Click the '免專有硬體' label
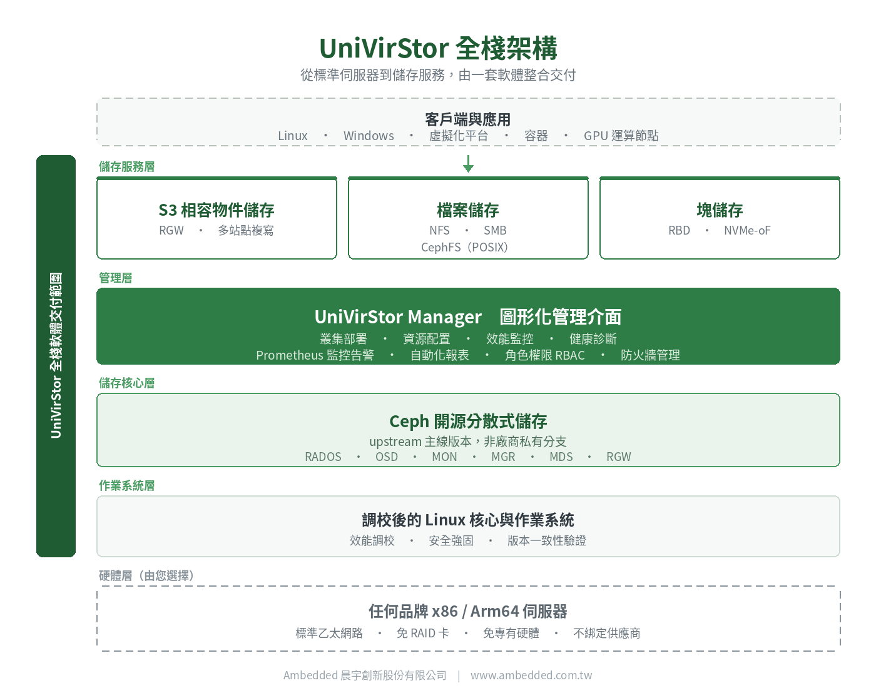The width and height of the screenshot is (876, 688). (511, 633)
